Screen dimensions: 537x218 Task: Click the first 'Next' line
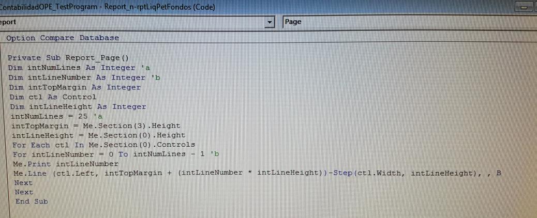24,183
